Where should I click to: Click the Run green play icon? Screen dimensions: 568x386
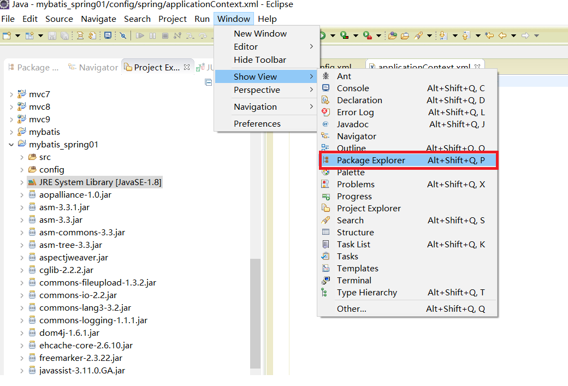coord(322,35)
